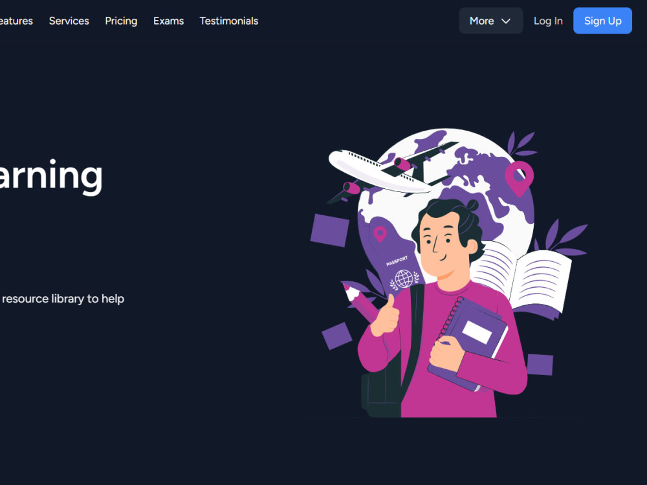Click the student travel hero illustration
The image size is (647, 485).
(x=448, y=273)
